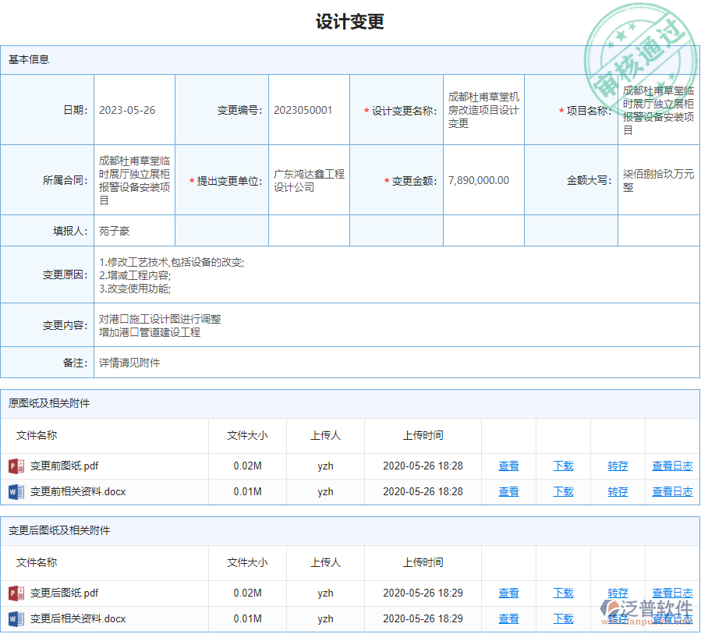Open 查看日志 for 变更前图纸.pdf
Screen dimensions: 701x634
[672, 466]
